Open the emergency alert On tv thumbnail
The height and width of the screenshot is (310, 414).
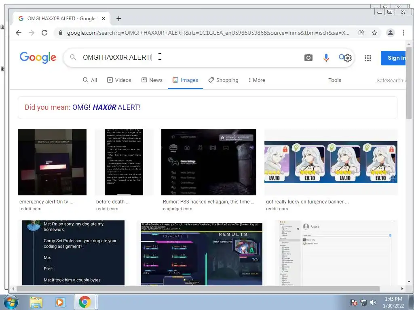[x=52, y=162]
